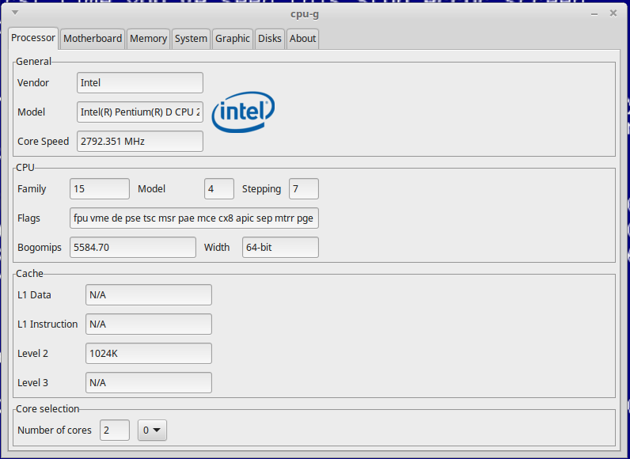Screen dimensions: 630x459
Task: Click the L1 Data label
Action: (34, 294)
